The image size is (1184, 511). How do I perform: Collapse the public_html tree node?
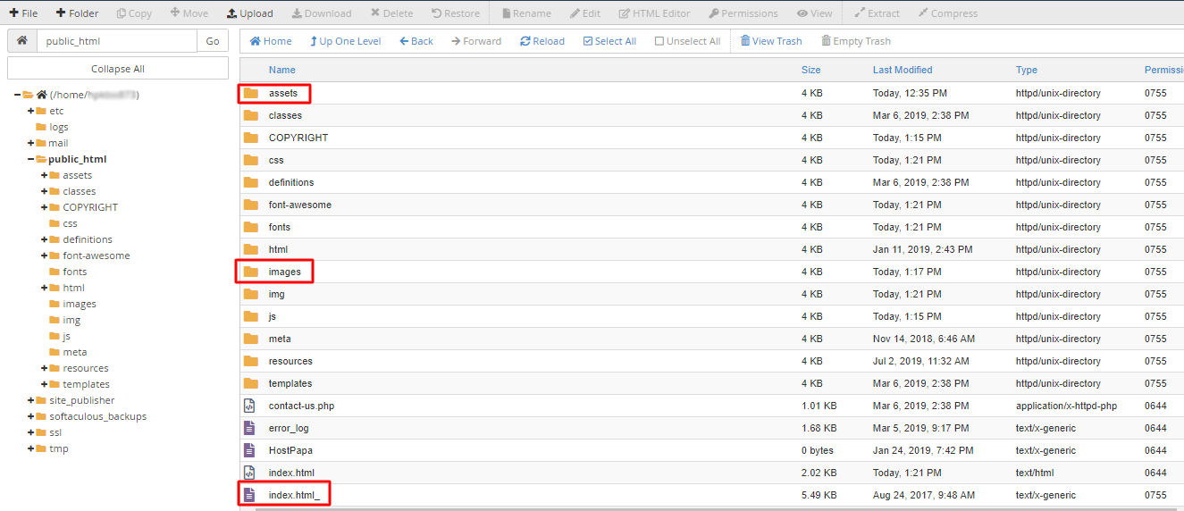[x=31, y=159]
